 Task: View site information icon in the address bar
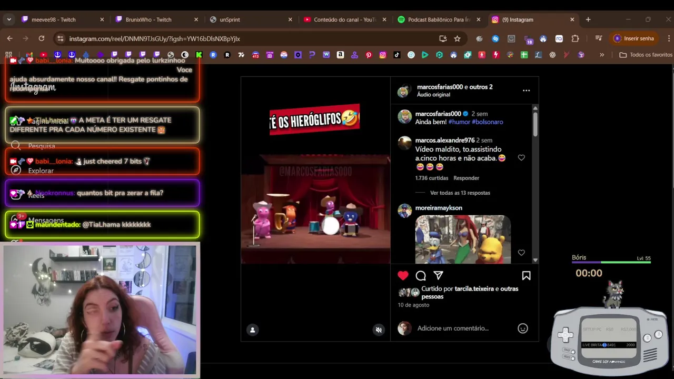tap(60, 38)
